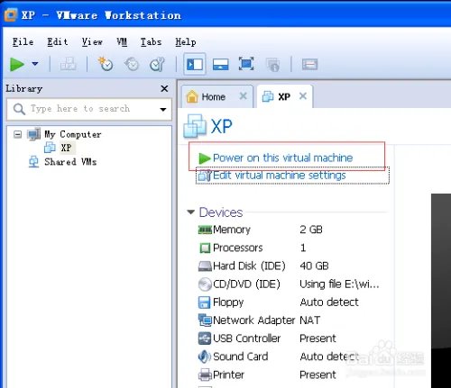Open the File menu
451x388 pixels.
tap(23, 42)
